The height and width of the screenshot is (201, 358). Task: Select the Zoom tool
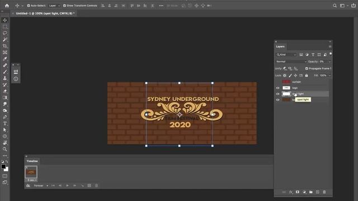(x=5, y=149)
